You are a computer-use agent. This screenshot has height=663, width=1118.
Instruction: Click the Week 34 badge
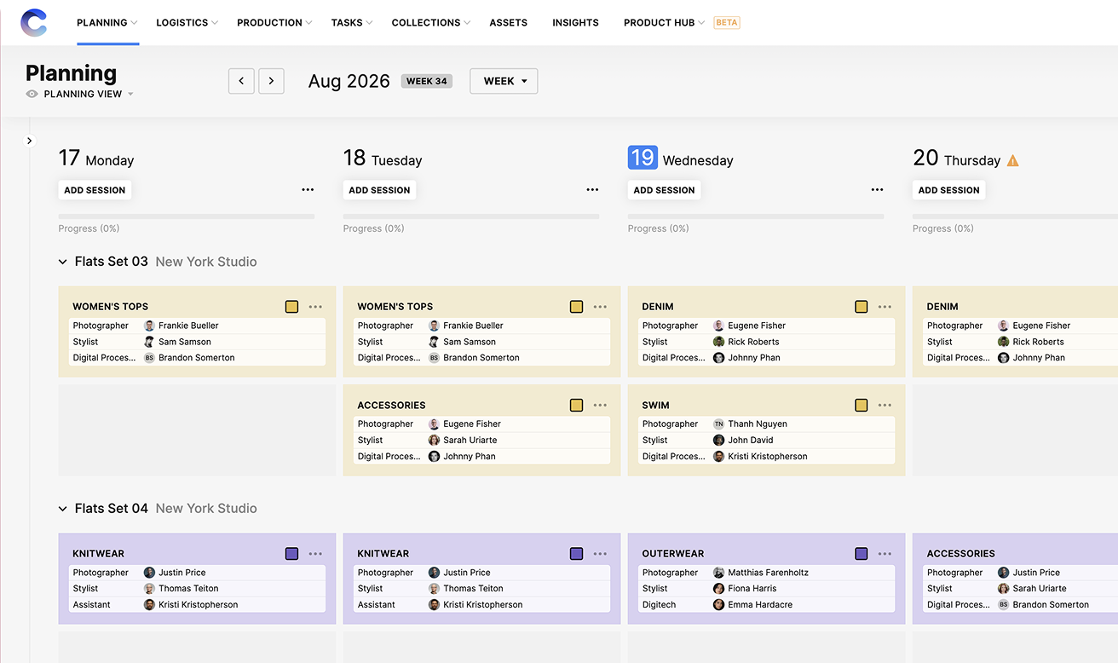427,82
